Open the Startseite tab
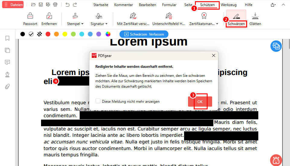Viewport: 290px width, 166px height. point(100,5)
